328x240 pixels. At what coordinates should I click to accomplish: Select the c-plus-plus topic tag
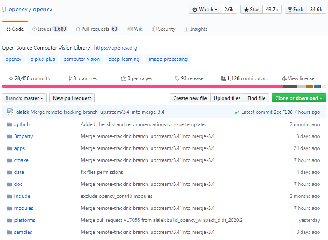tap(43, 59)
